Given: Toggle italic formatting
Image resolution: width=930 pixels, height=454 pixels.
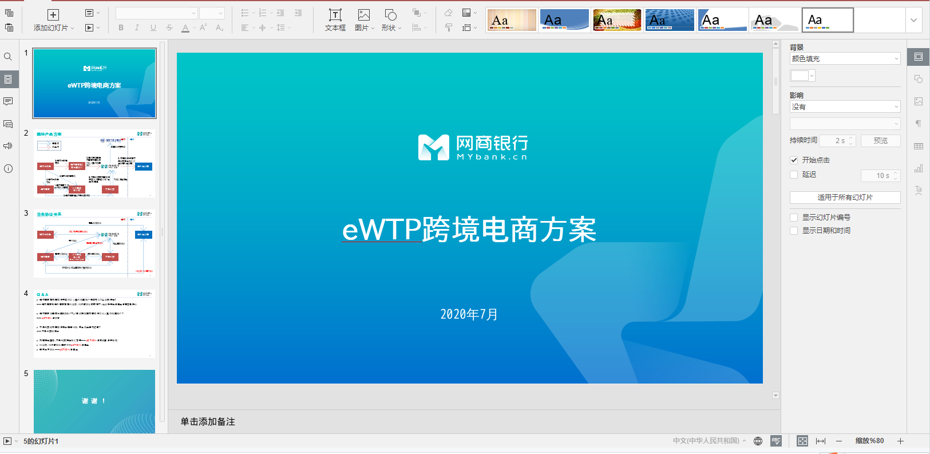Looking at the screenshot, I should (137, 27).
